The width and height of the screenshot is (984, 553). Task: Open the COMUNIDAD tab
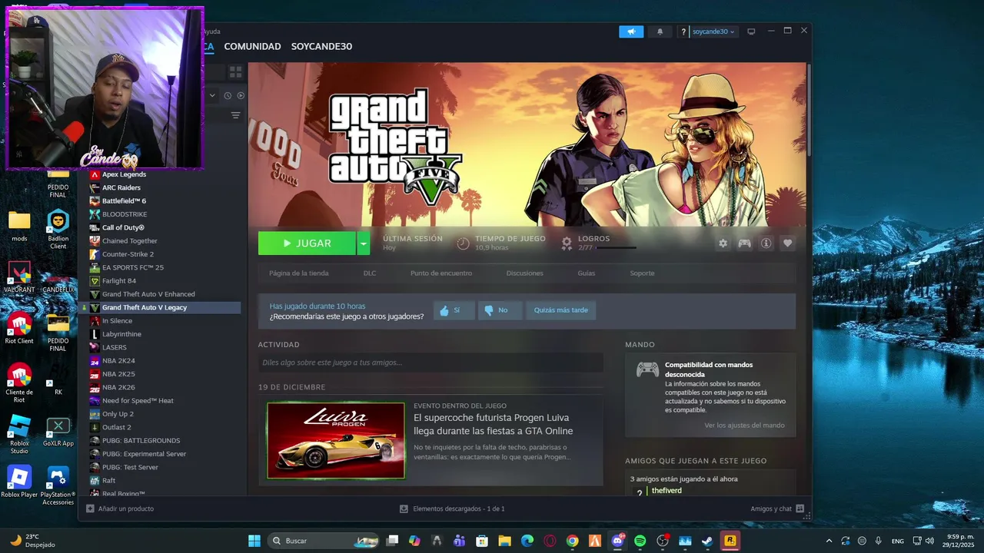pos(252,46)
